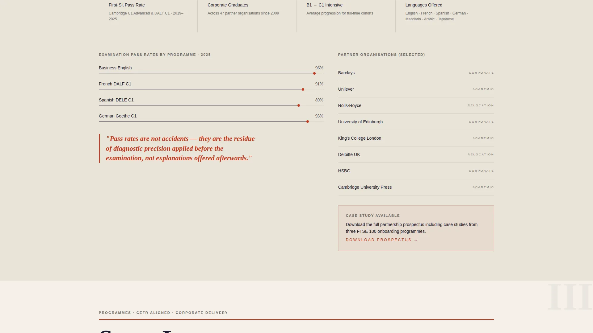593x333 pixels.
Task: Click the 89% pass rate value
Action: [319, 100]
